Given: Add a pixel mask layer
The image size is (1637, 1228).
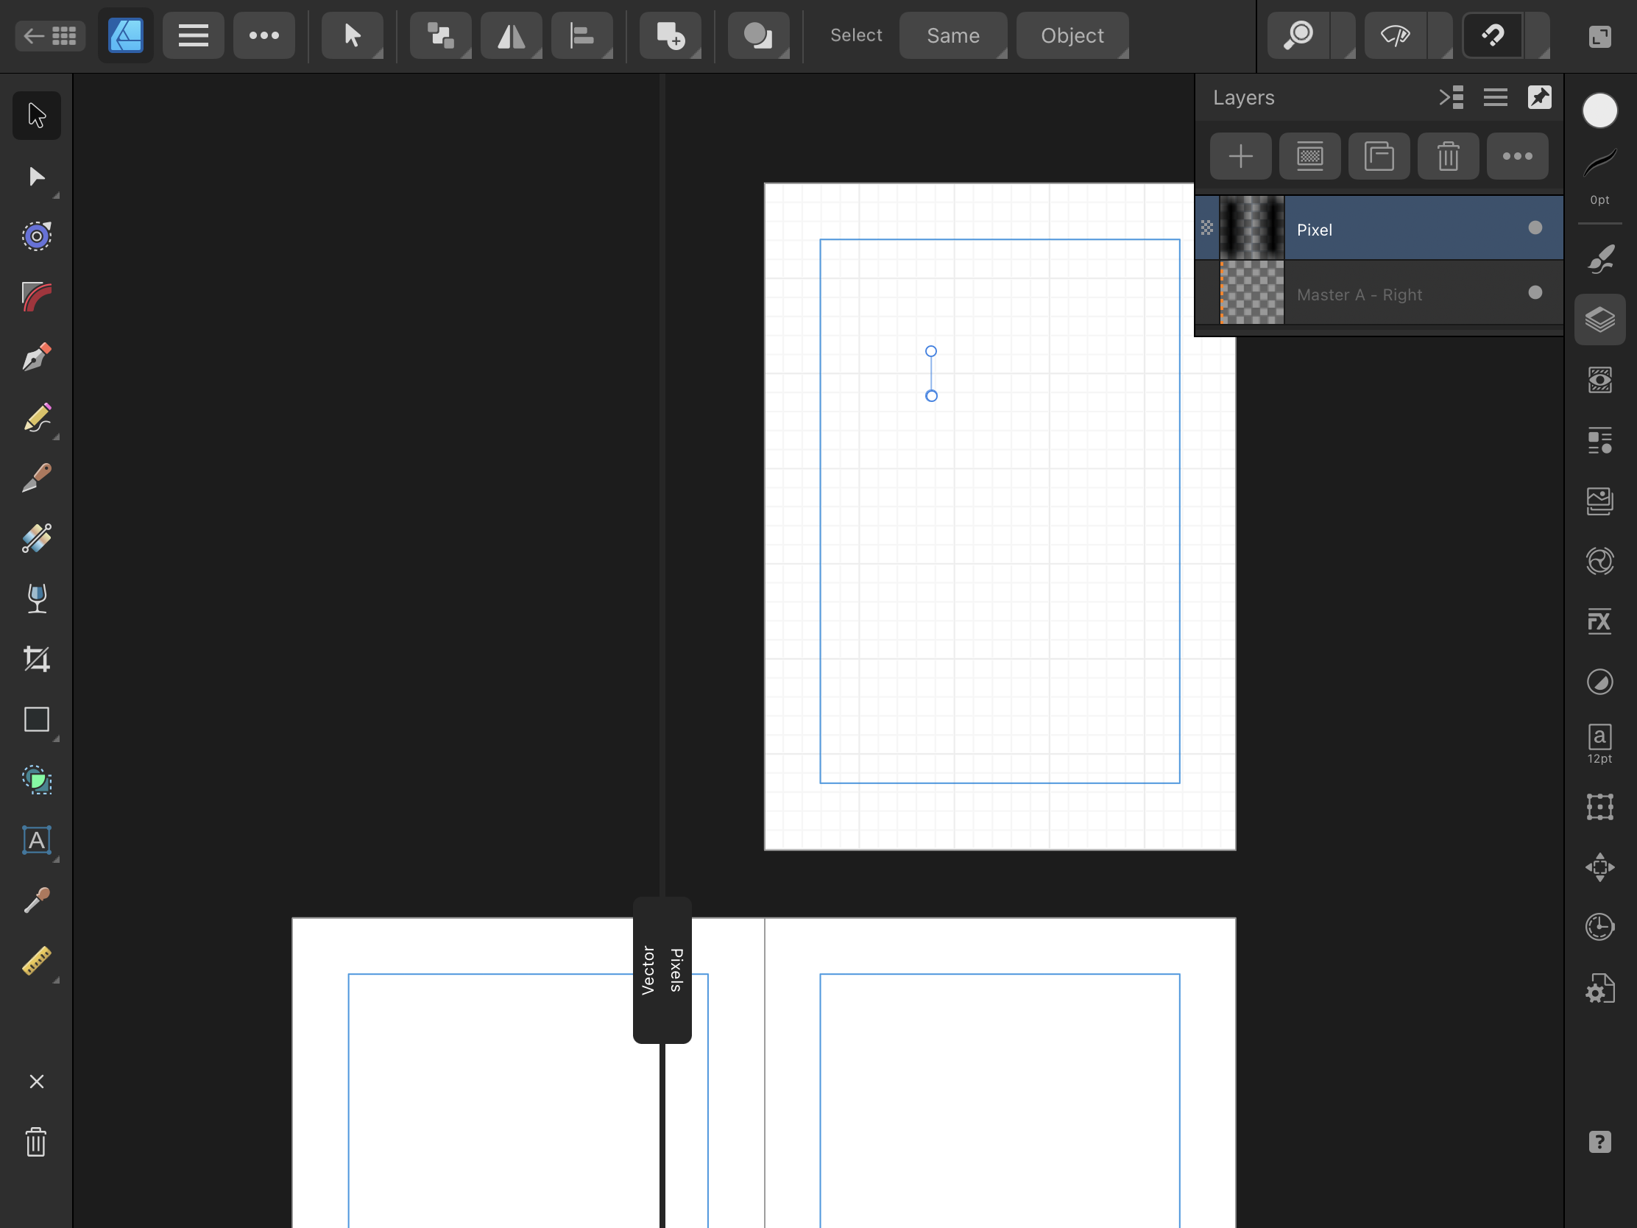Looking at the screenshot, I should [x=1310, y=156].
